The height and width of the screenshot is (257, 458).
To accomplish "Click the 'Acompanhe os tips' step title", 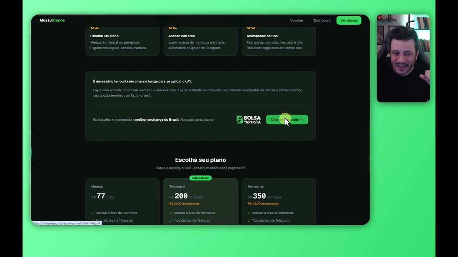I will pos(262,36).
